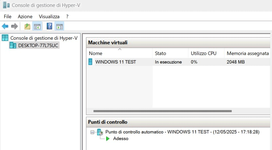Click the green Adesso play arrow icon

(108, 138)
